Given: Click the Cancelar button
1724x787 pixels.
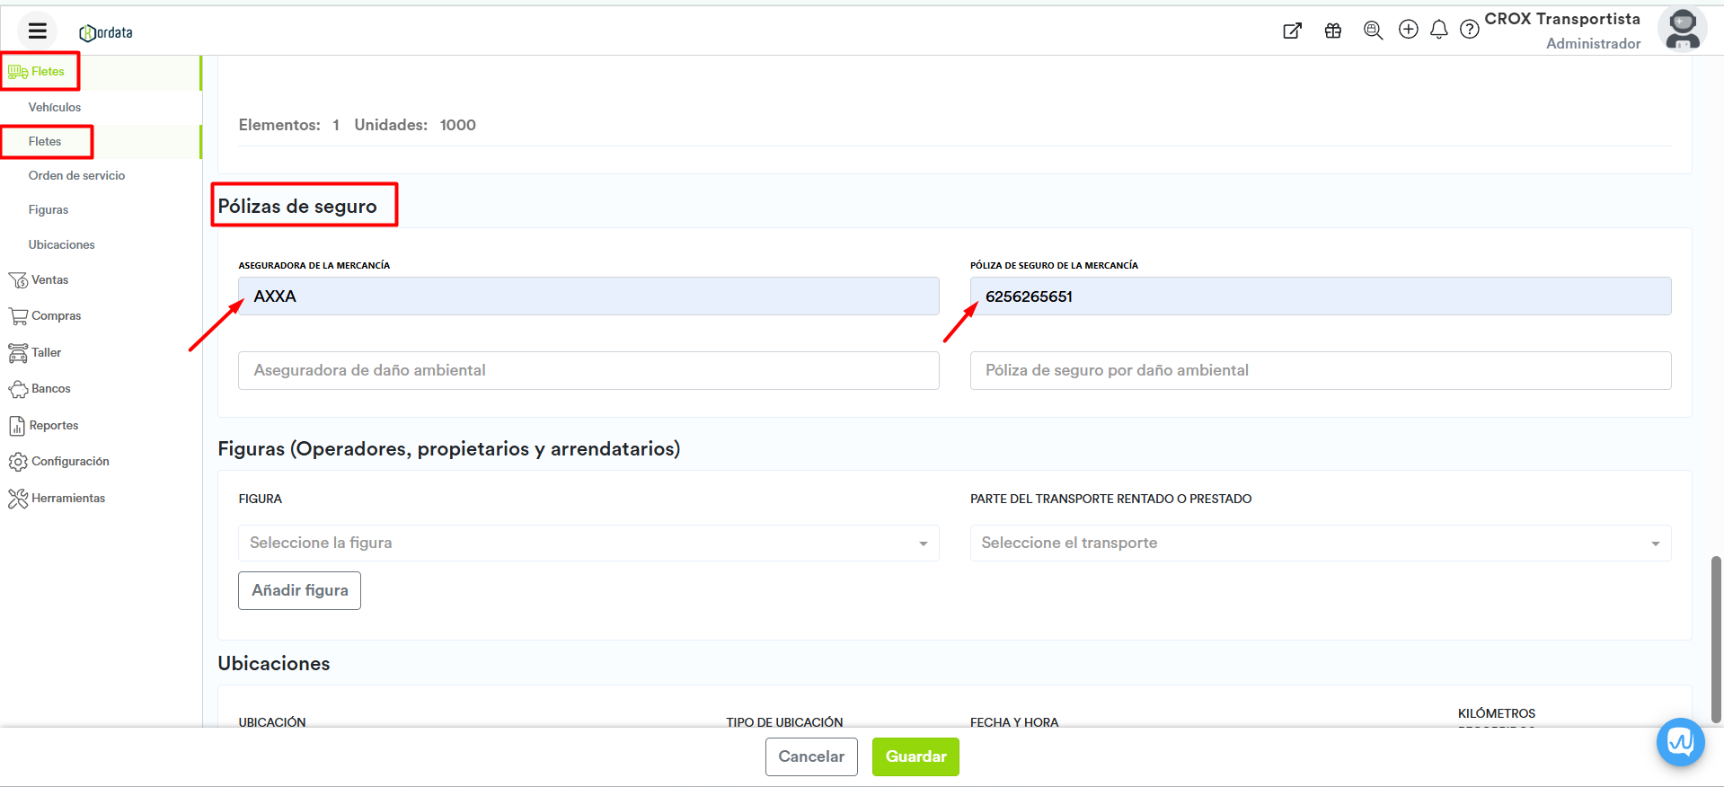Looking at the screenshot, I should pyautogui.click(x=810, y=756).
